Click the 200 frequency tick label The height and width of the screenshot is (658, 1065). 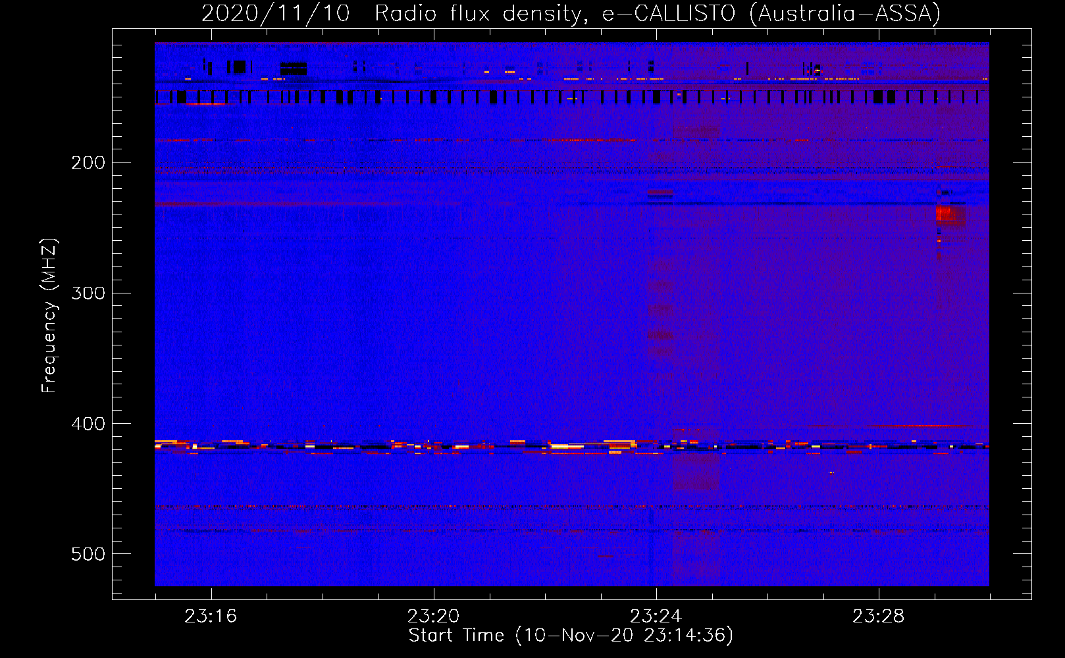click(x=88, y=163)
